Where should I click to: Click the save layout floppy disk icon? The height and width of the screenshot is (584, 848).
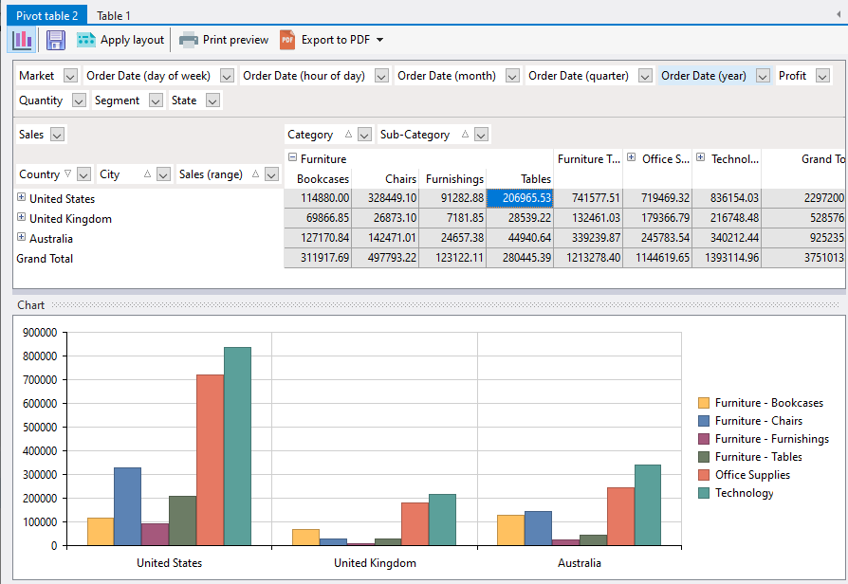click(56, 40)
